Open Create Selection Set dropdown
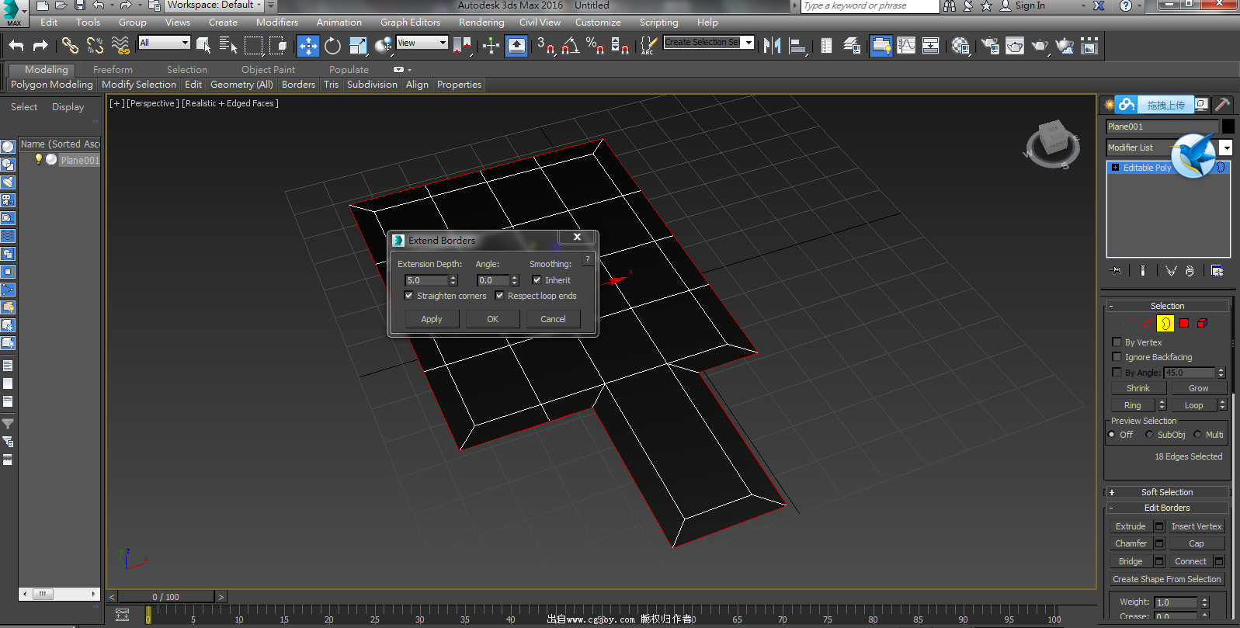Viewport: 1240px width, 628px height. [749, 42]
